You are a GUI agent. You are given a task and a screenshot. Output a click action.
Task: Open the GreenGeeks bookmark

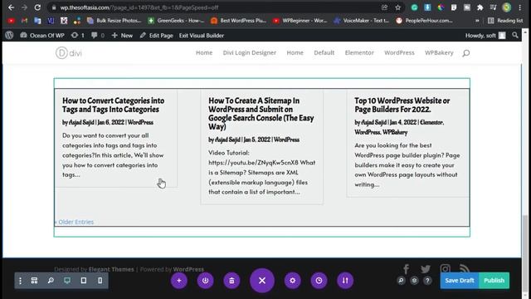176,21
